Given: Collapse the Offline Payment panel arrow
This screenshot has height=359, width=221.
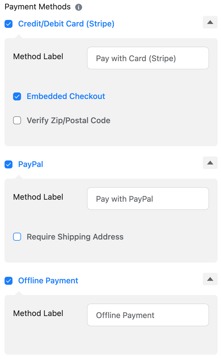Looking at the screenshot, I should tap(210, 279).
